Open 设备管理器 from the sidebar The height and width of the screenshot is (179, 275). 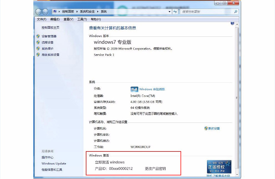tap(49, 36)
